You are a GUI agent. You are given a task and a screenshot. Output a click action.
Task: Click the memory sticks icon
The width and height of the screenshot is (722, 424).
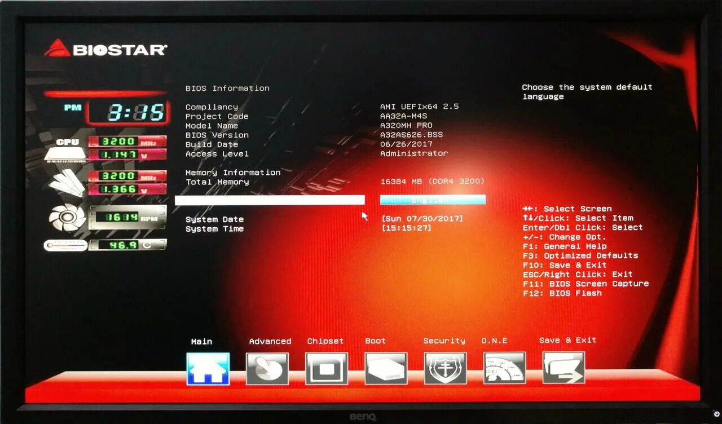pos(66,182)
